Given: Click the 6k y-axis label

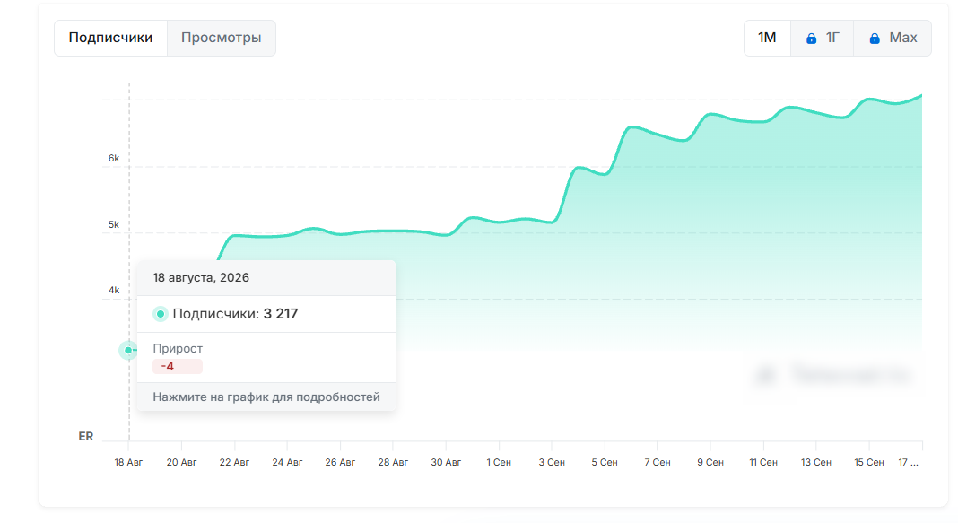Looking at the screenshot, I should pyautogui.click(x=114, y=158).
